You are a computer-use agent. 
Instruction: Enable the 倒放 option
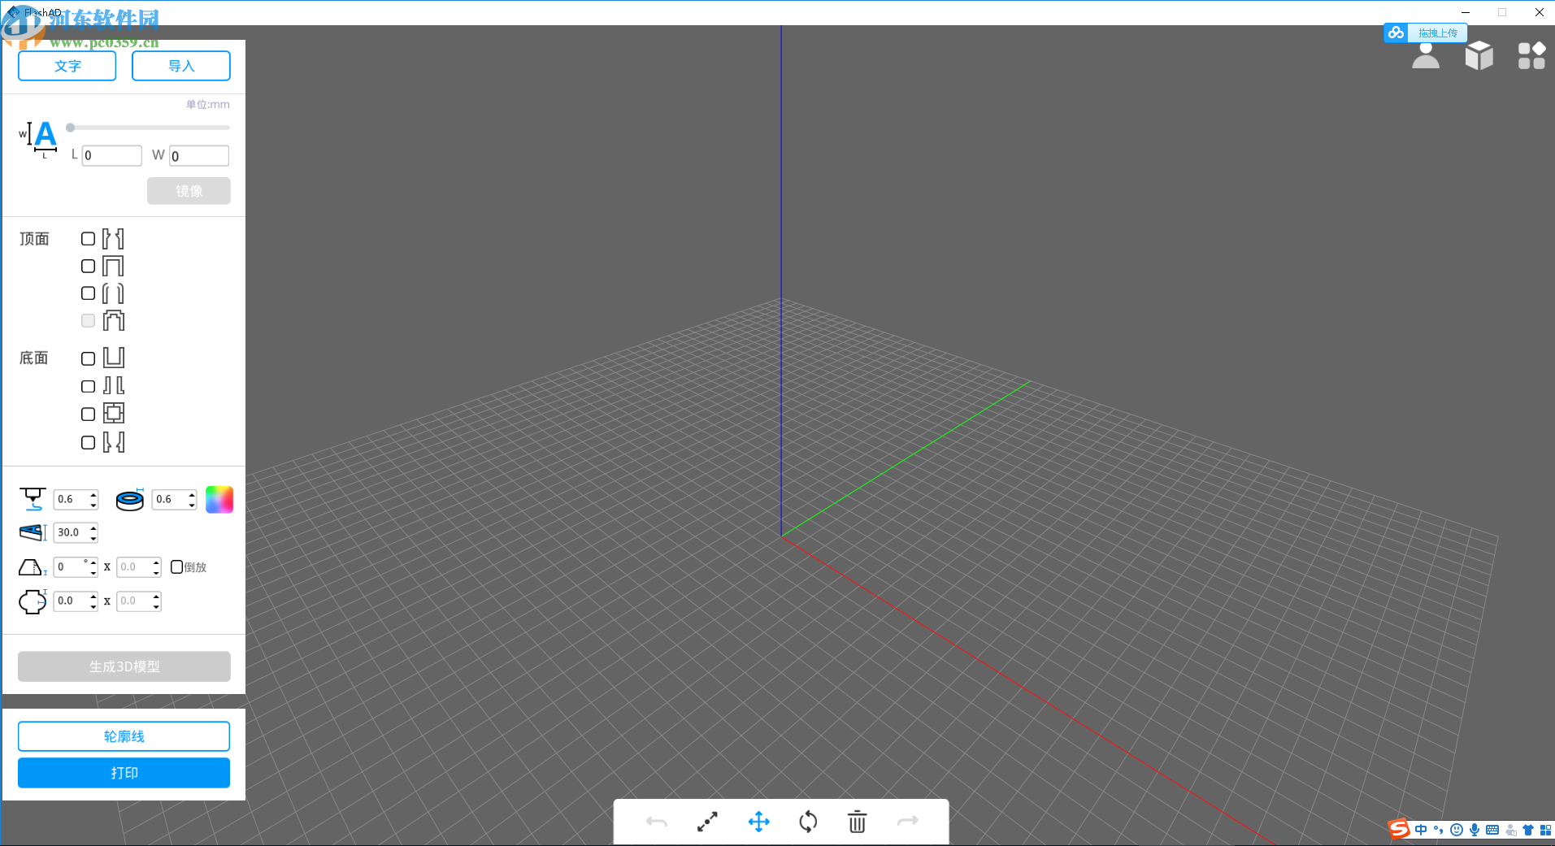[x=177, y=566]
